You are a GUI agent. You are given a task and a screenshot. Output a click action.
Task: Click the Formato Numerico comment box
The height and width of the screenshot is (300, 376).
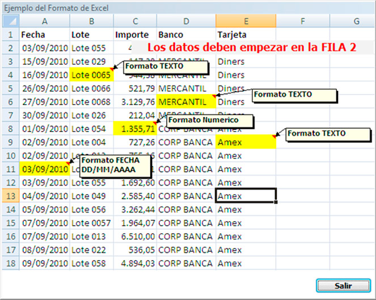[x=210, y=121]
